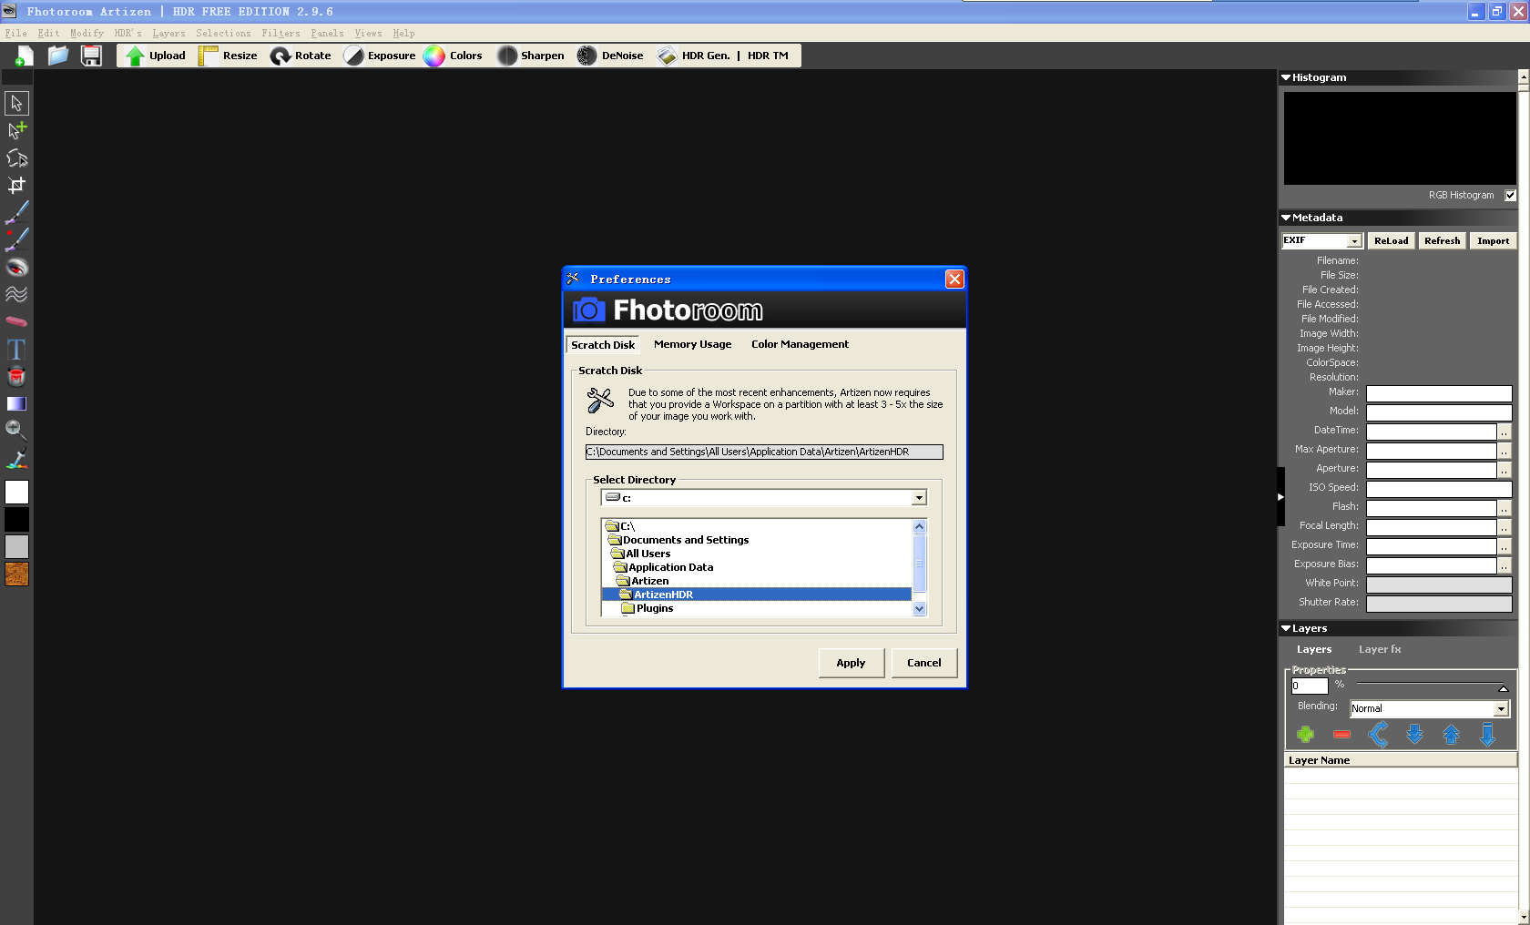1530x925 pixels.
Task: Select the gradient tool
Action: point(16,403)
